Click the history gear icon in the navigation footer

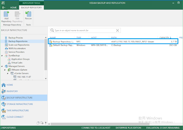tap(42, 123)
